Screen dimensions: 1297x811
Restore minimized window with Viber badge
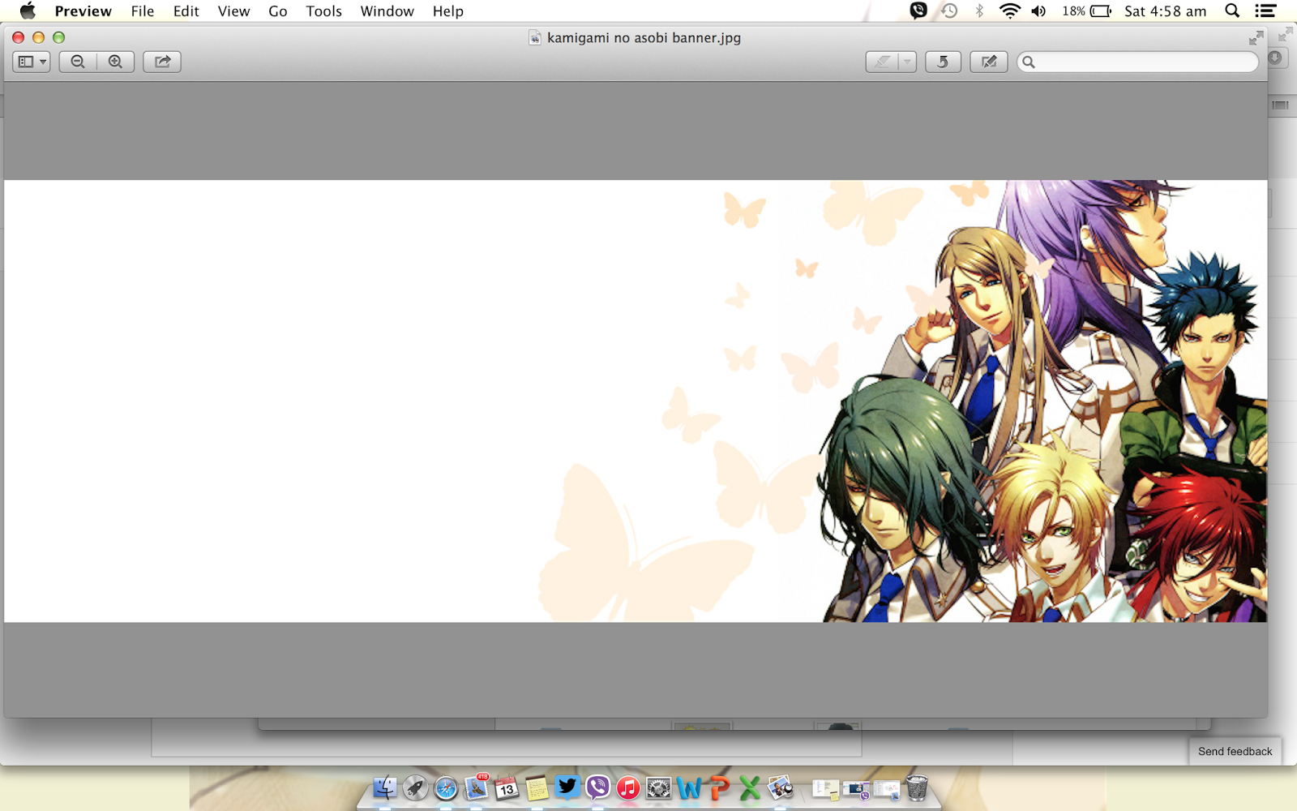pos(856,788)
